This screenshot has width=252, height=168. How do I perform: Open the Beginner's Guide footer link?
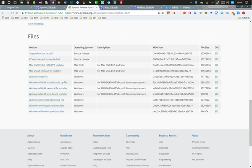(102, 154)
